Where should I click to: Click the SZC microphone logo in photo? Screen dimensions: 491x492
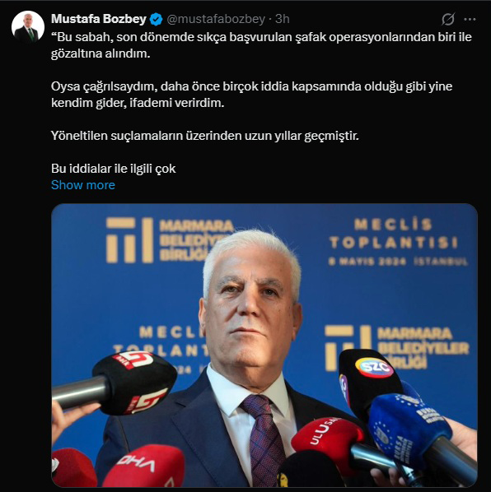point(374,367)
